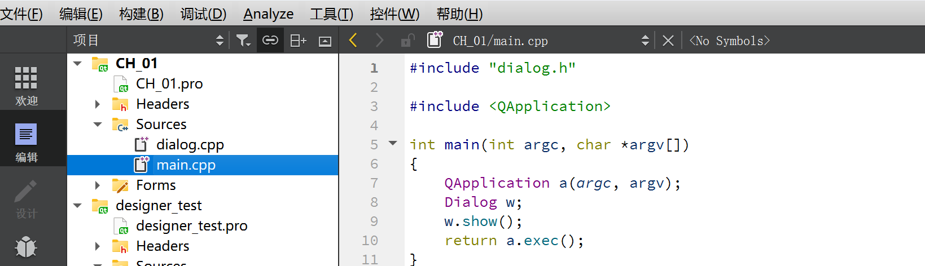Open the 工具(T) menu
Image resolution: width=925 pixels, height=266 pixels.
[331, 14]
